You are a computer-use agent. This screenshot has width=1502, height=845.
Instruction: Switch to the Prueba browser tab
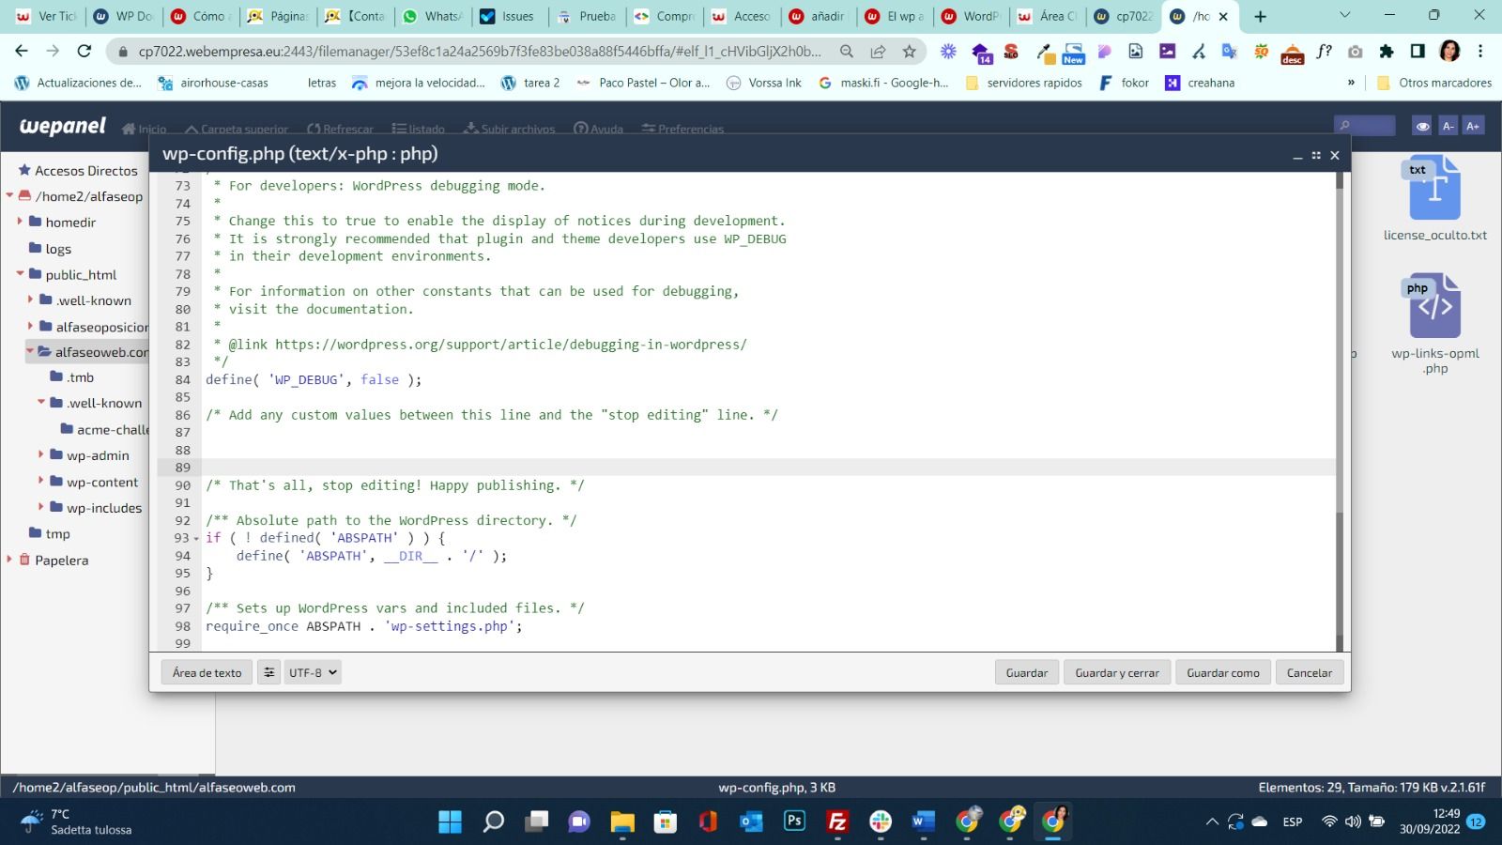point(587,16)
